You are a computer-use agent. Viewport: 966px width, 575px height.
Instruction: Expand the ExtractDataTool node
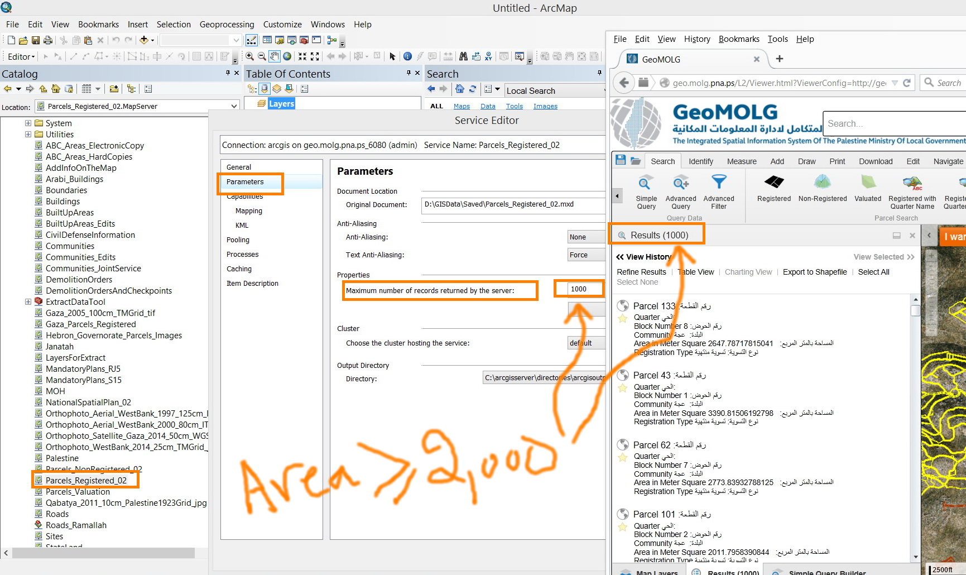28,302
